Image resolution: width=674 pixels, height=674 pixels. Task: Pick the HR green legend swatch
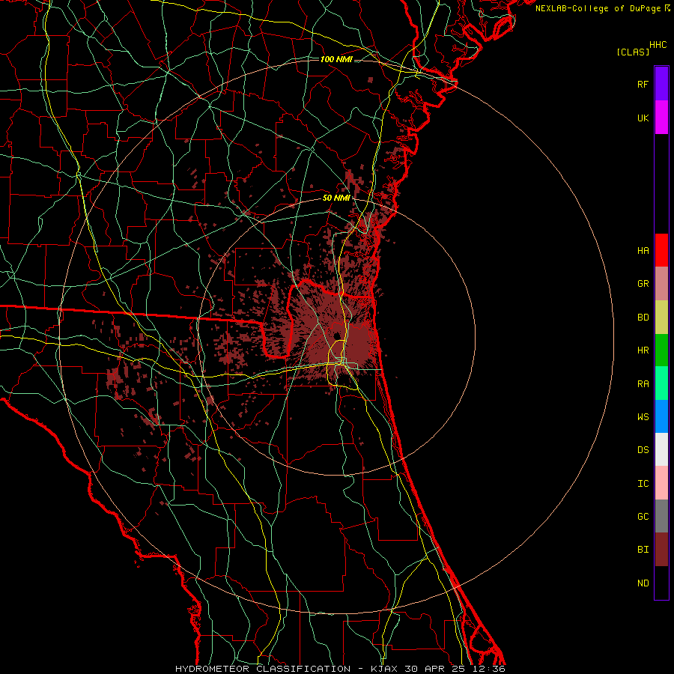tap(661, 350)
